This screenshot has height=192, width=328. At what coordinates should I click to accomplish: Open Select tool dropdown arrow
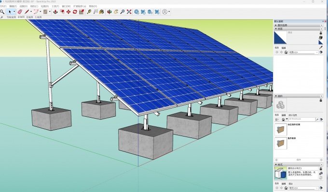[x=14, y=12]
